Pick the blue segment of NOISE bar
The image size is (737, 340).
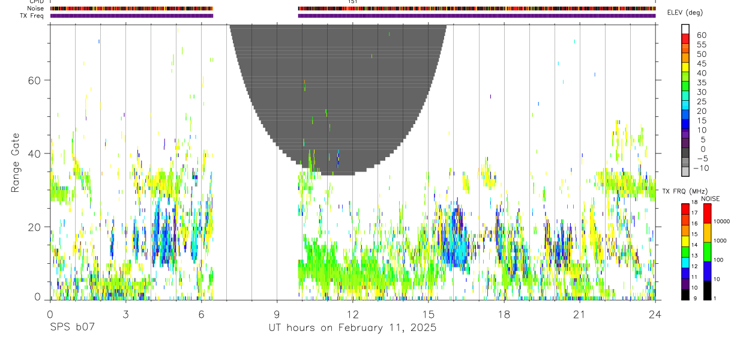707,271
